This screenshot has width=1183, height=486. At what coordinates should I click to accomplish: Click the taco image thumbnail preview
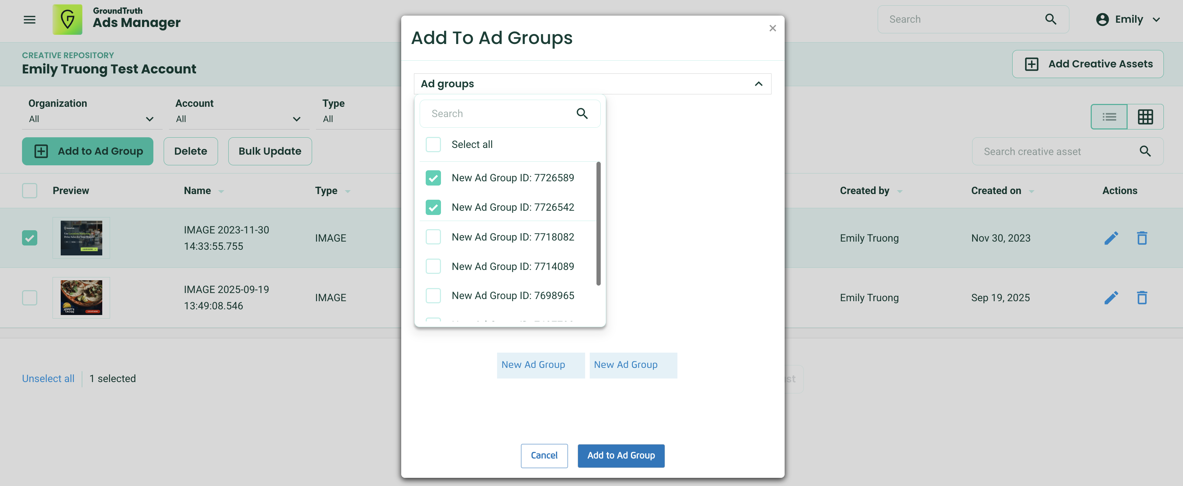tap(81, 297)
